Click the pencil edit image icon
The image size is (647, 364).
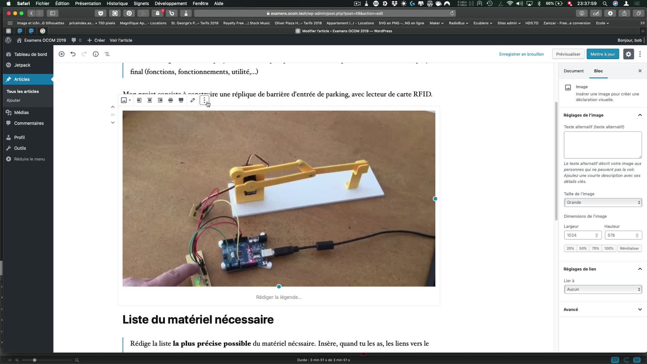[192, 100]
